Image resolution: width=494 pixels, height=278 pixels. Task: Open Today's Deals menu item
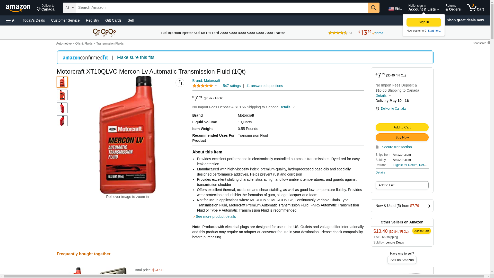(x=34, y=20)
